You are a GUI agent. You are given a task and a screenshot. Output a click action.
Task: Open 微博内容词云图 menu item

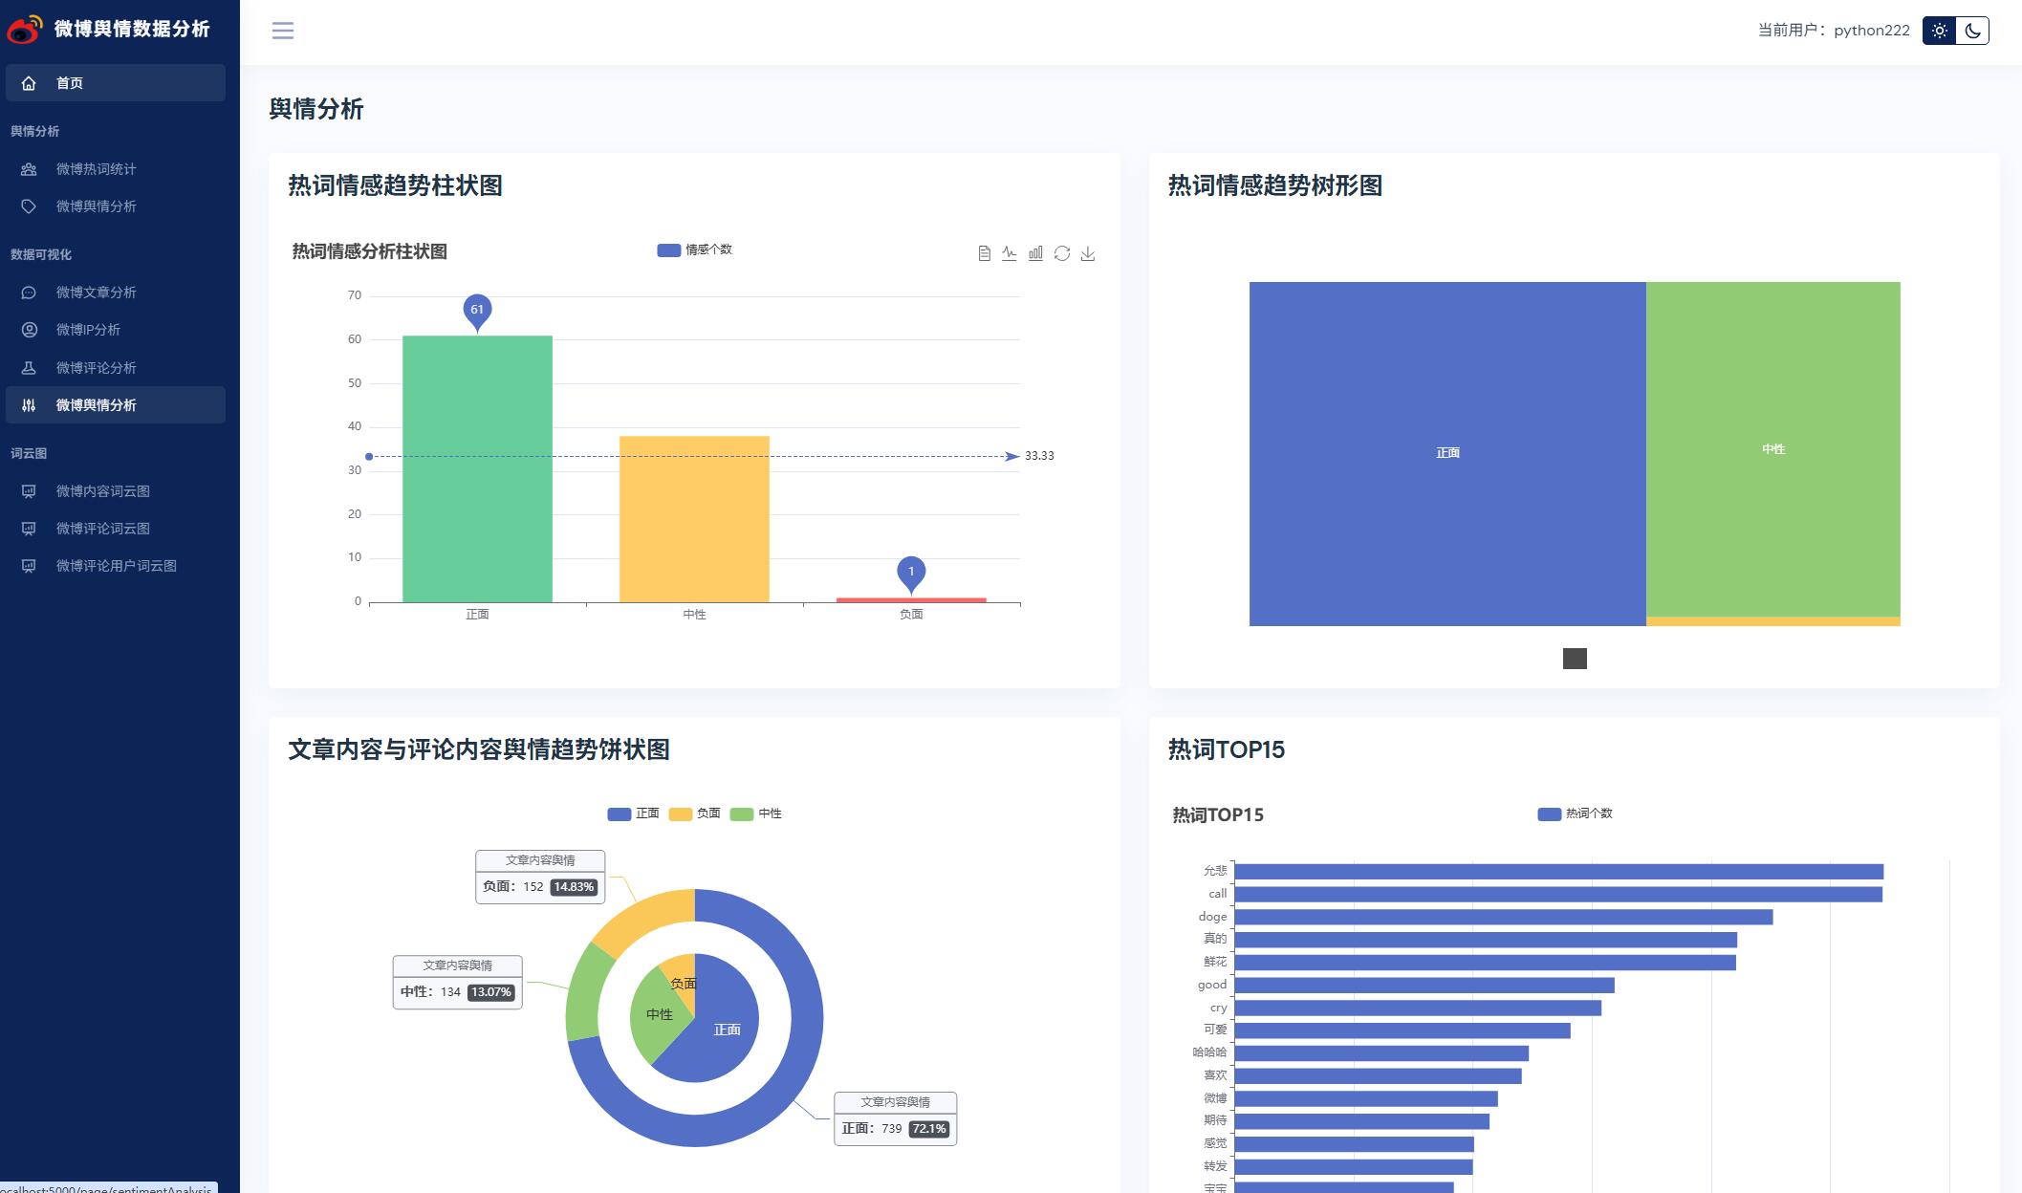point(116,491)
